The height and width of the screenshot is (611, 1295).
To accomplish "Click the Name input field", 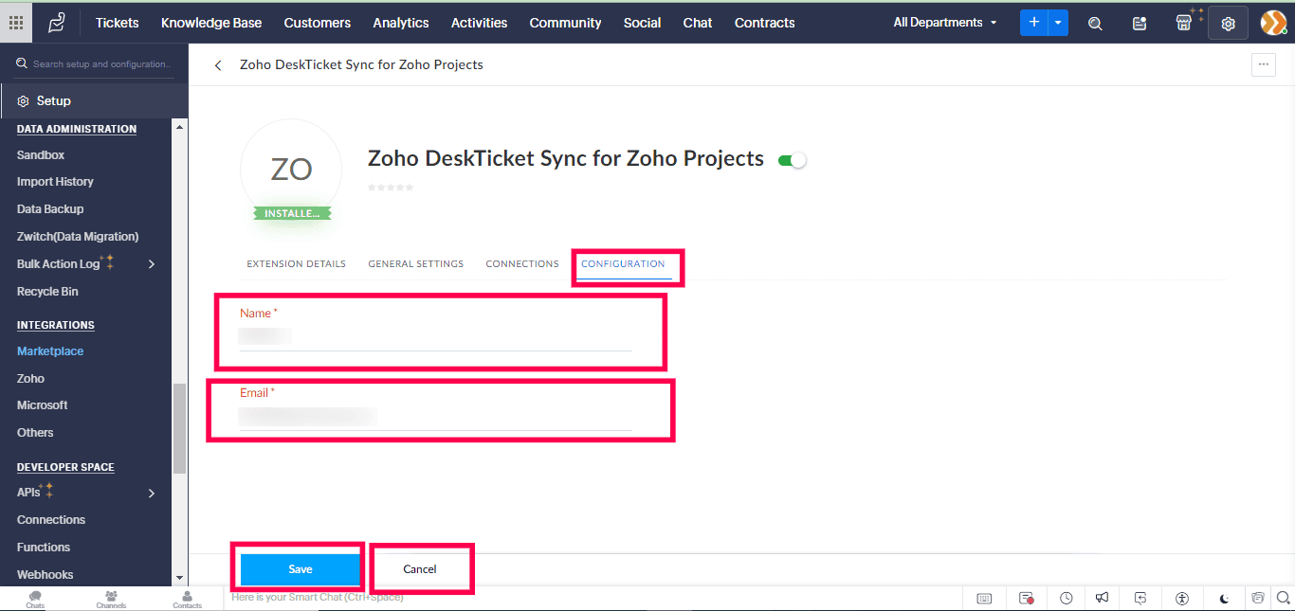I will (435, 336).
